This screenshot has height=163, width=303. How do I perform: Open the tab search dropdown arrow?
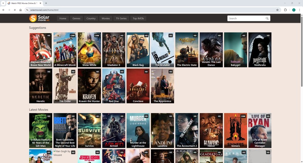(3, 3)
